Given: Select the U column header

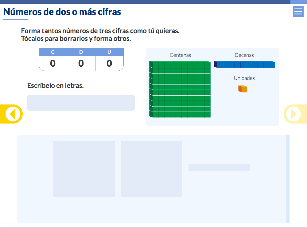Looking at the screenshot, I should pos(109,52).
